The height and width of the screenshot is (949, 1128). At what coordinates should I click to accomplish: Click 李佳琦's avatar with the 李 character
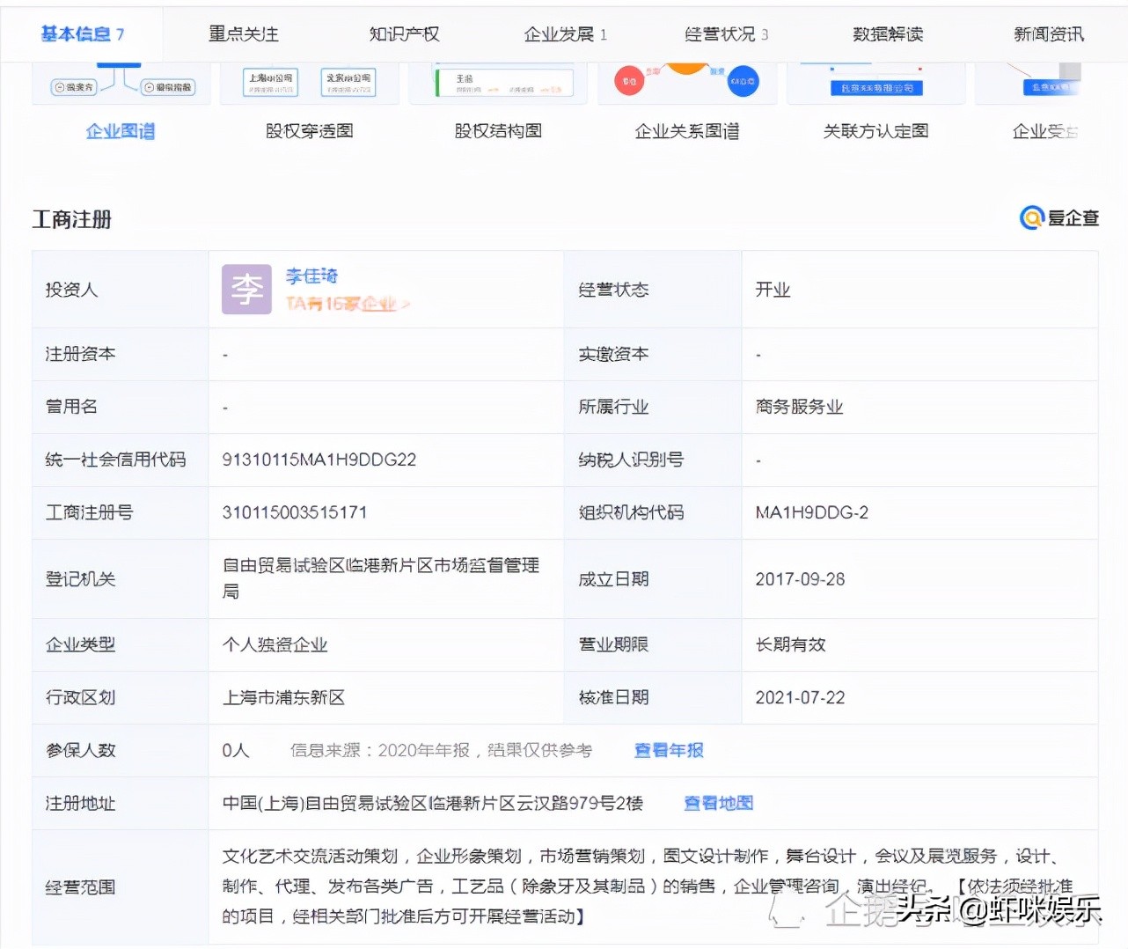tap(246, 289)
